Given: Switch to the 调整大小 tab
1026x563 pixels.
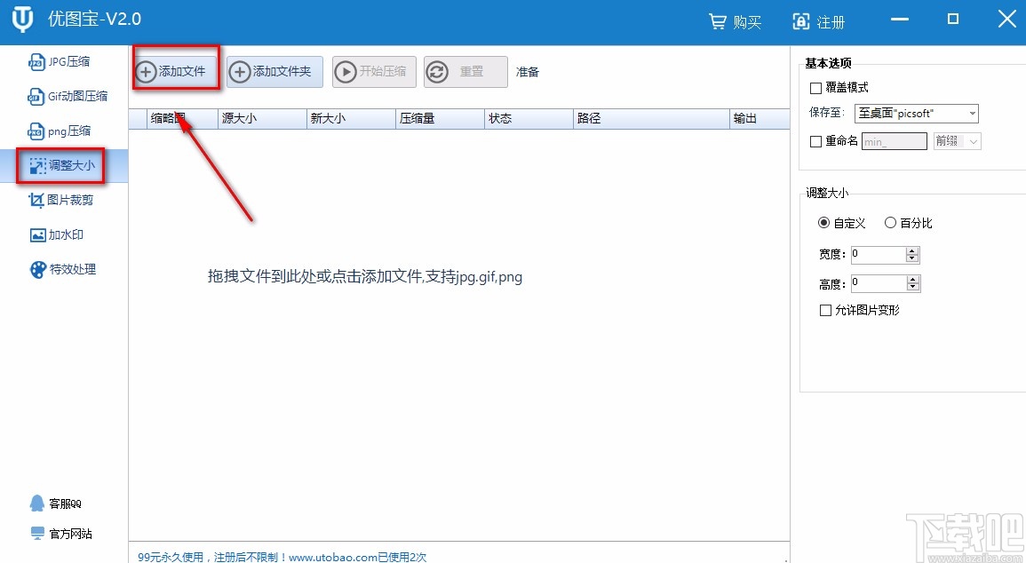Looking at the screenshot, I should coord(60,165).
